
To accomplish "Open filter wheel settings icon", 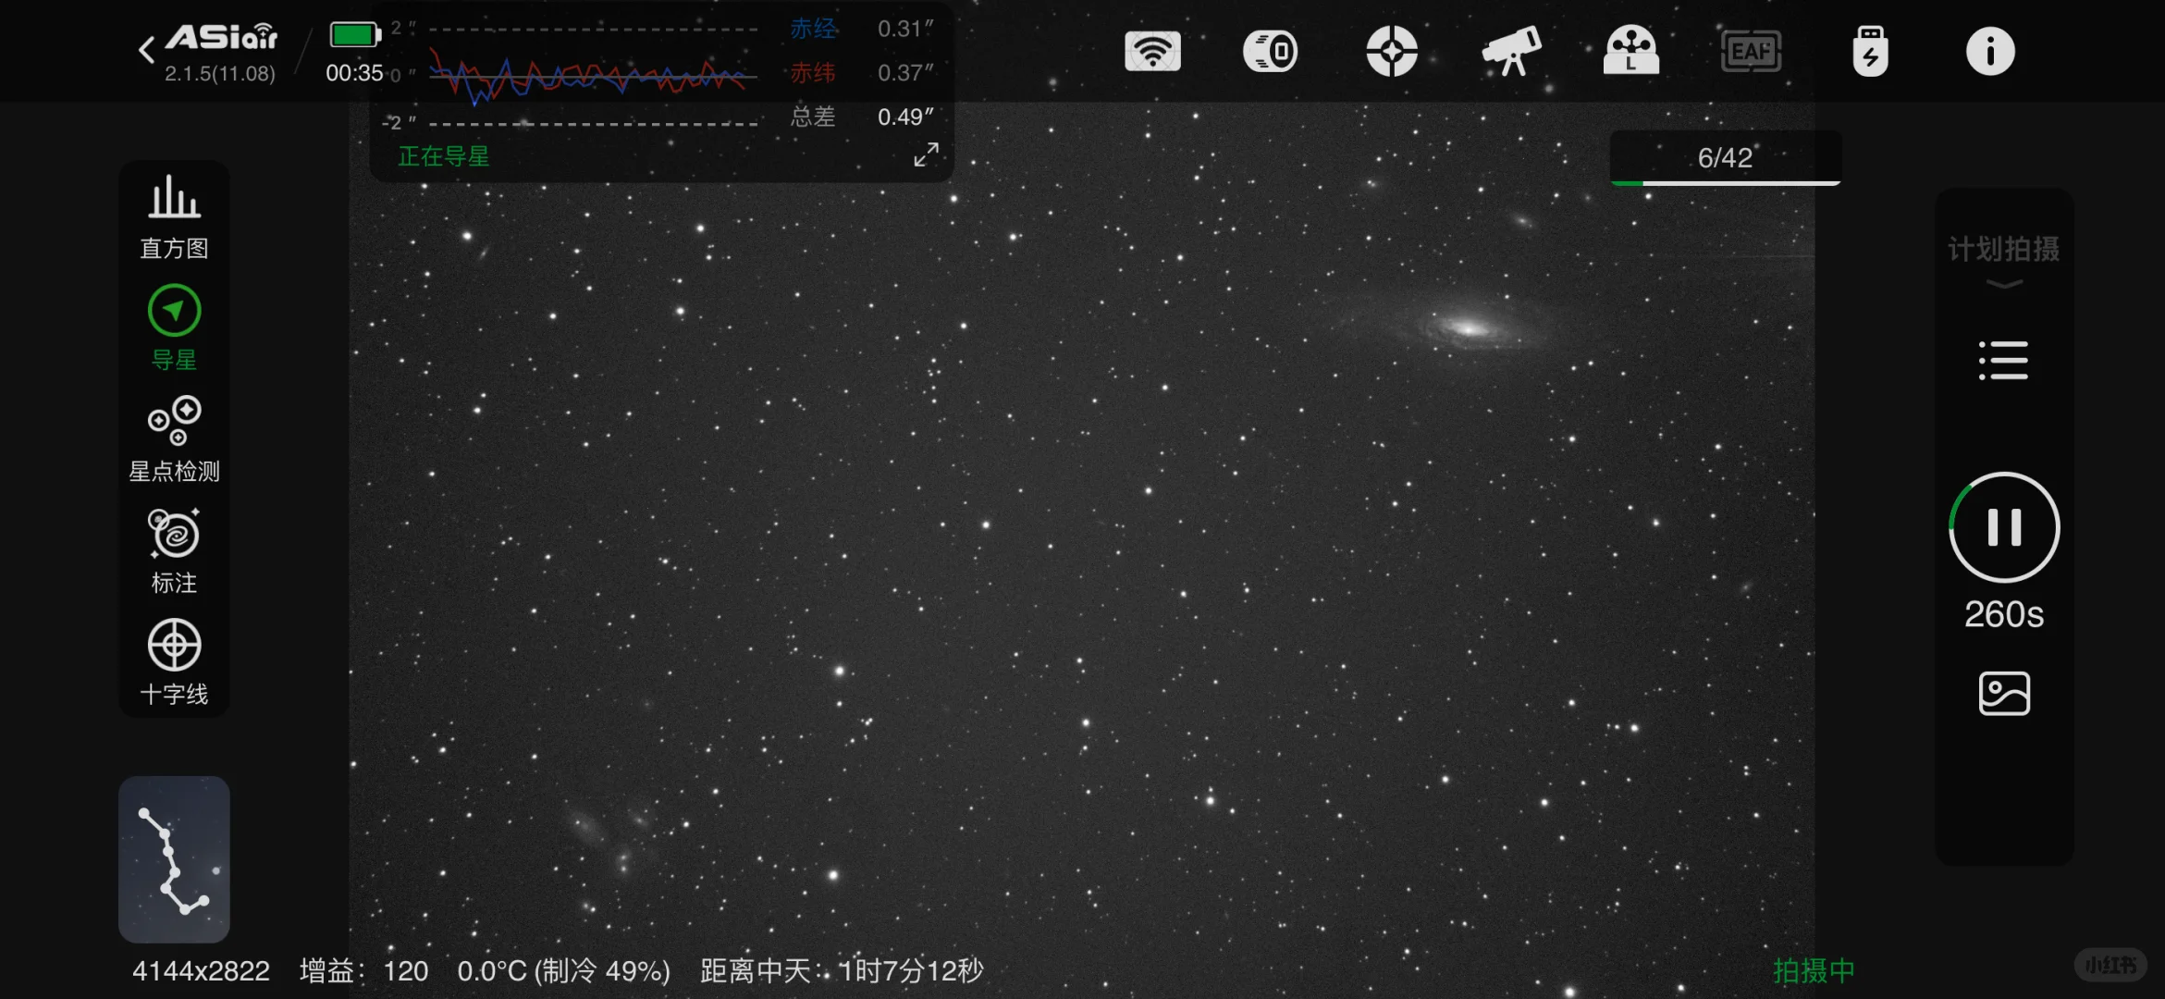I will [x=1630, y=51].
